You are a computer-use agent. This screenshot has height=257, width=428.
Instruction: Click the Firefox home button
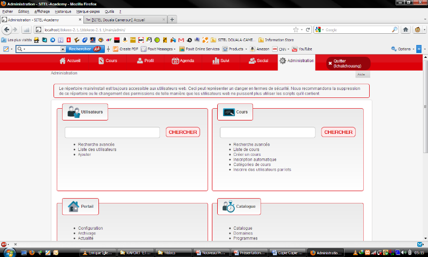click(406, 29)
